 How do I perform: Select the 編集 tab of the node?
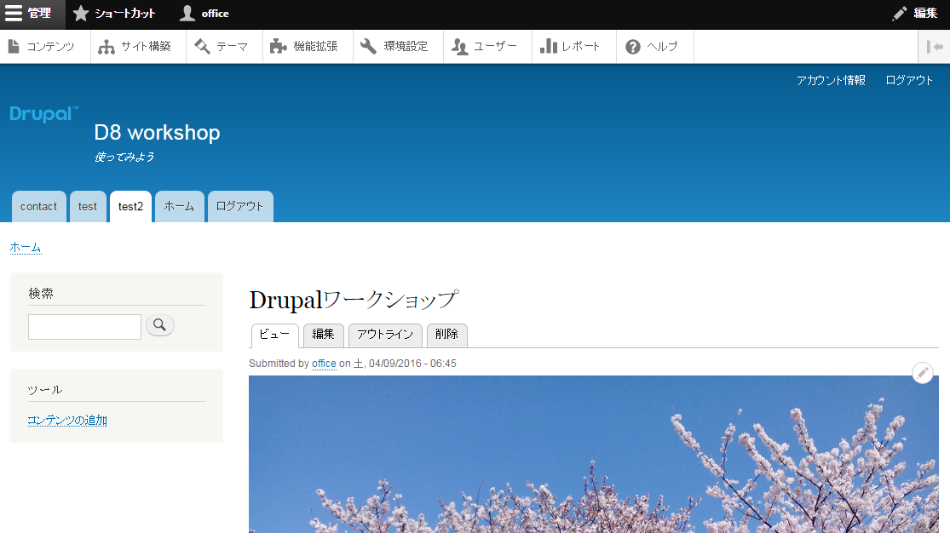pyautogui.click(x=323, y=335)
